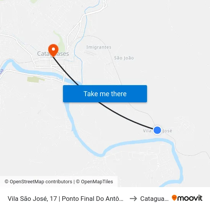
Task: Click the purple river name label on left edge
Action: (x=2, y=72)
